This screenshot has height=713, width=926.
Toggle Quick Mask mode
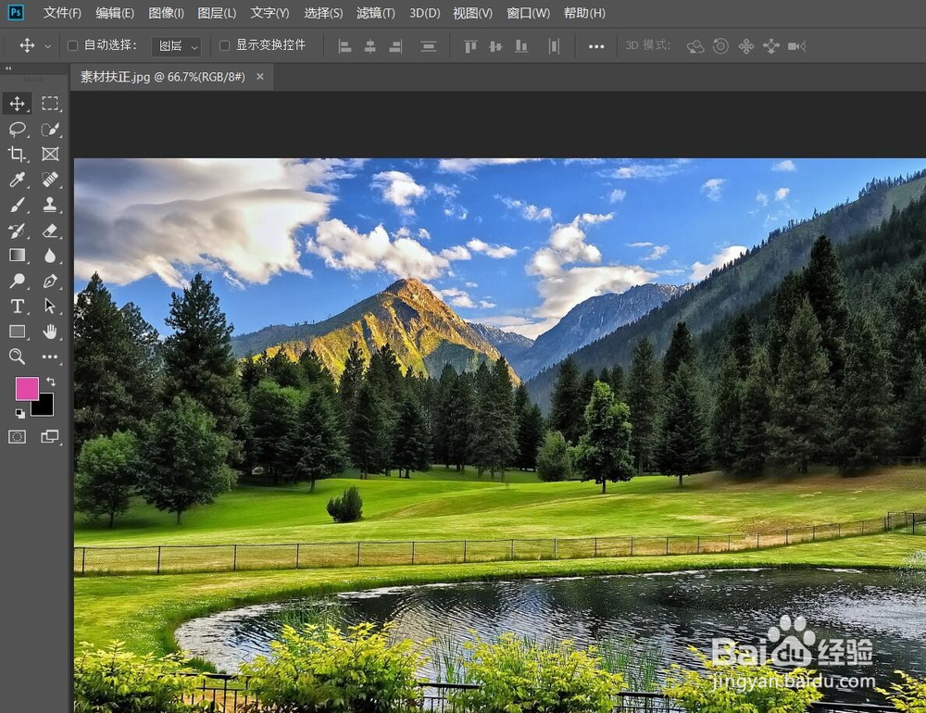pos(17,436)
